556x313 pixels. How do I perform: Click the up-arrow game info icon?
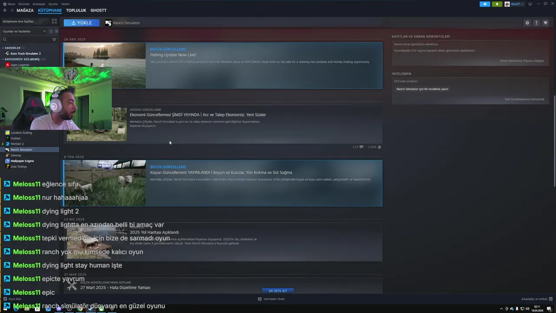tap(536, 23)
